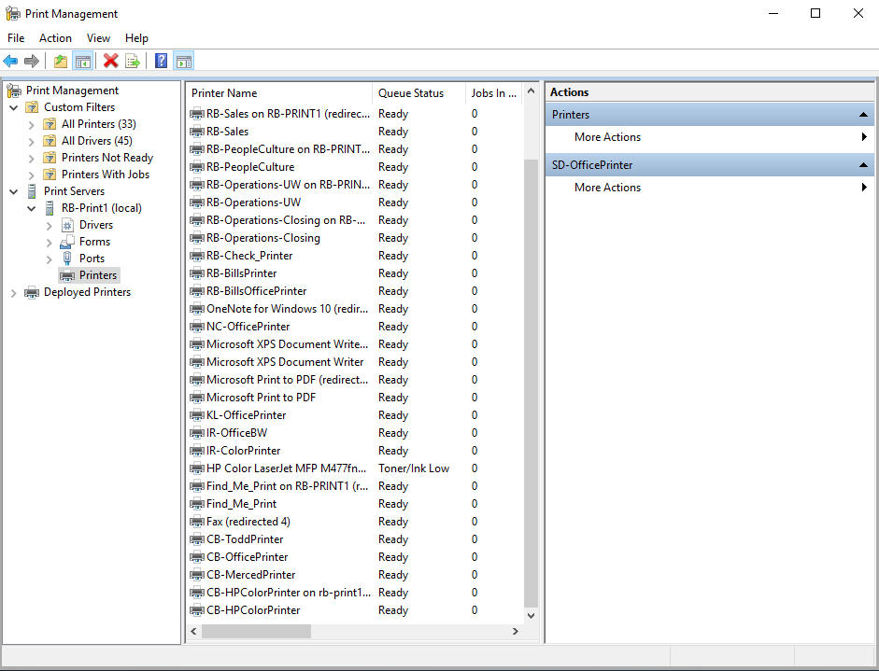This screenshot has height=671, width=879.
Task: Open the View menu
Action: point(98,38)
